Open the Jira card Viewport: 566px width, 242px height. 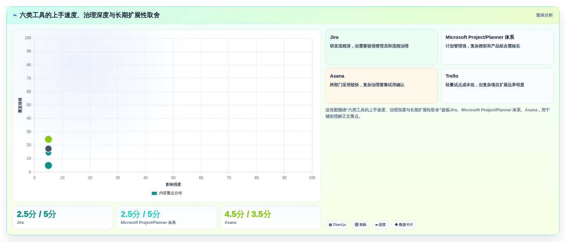coord(382,47)
